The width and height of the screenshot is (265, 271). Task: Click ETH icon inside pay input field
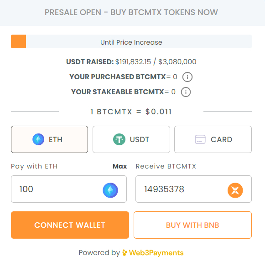[110, 190]
